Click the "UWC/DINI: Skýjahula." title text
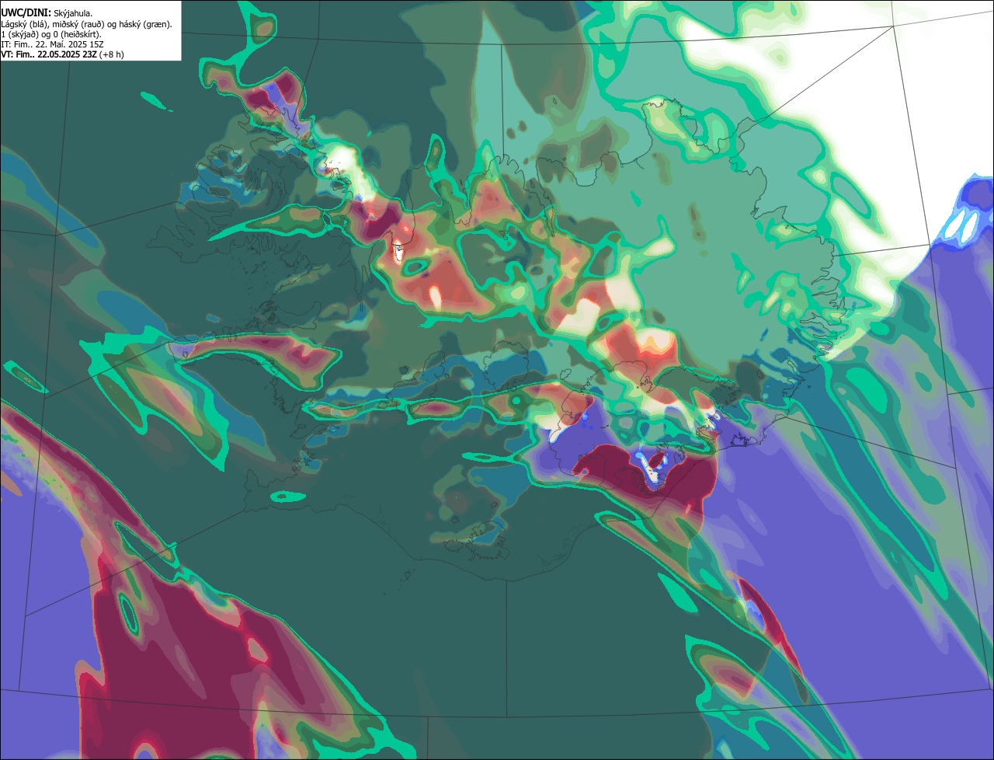 click(47, 12)
